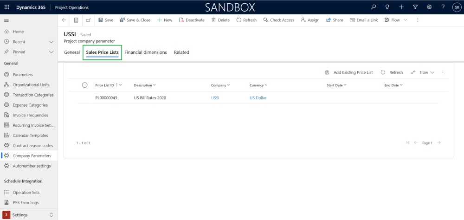This screenshot has height=220, width=464.
Task: Click Save & Close
Action: point(135,20)
